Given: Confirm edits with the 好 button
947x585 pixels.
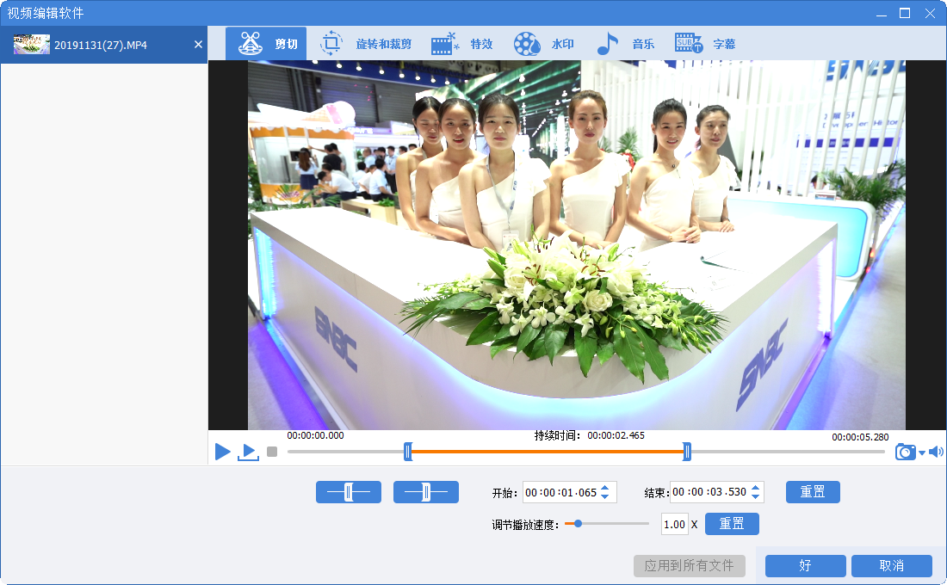Looking at the screenshot, I should pos(805,565).
